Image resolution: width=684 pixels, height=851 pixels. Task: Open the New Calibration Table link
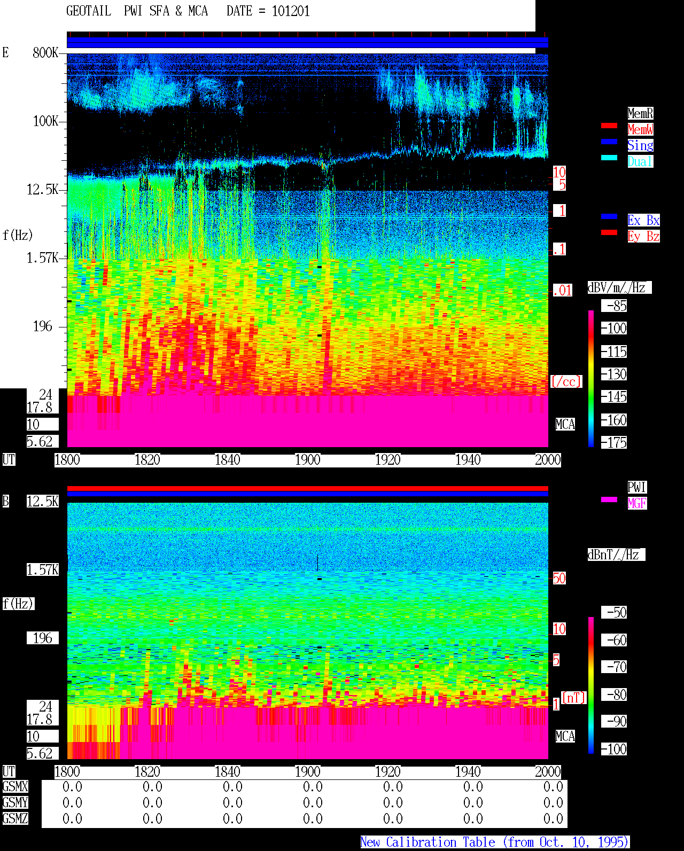pyautogui.click(x=495, y=842)
